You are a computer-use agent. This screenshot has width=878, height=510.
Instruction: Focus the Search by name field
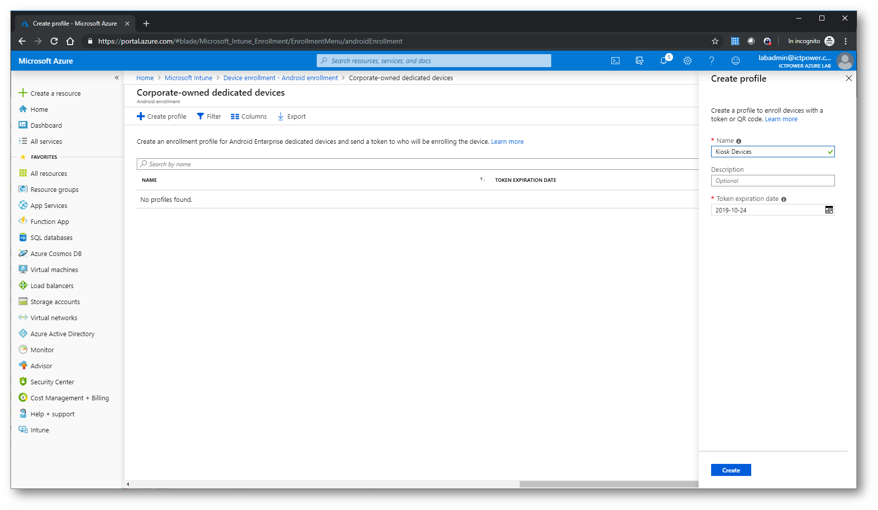pyautogui.click(x=417, y=164)
